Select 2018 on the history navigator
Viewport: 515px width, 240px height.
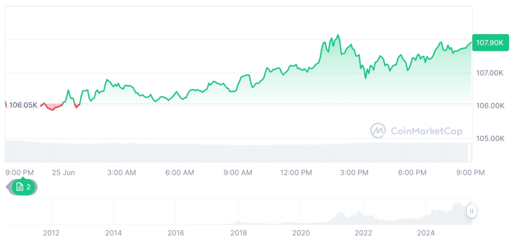238,232
